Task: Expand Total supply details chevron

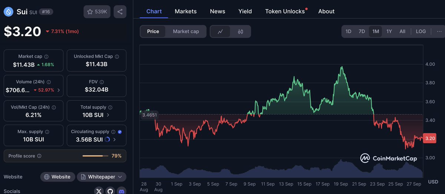Action: coord(108,115)
